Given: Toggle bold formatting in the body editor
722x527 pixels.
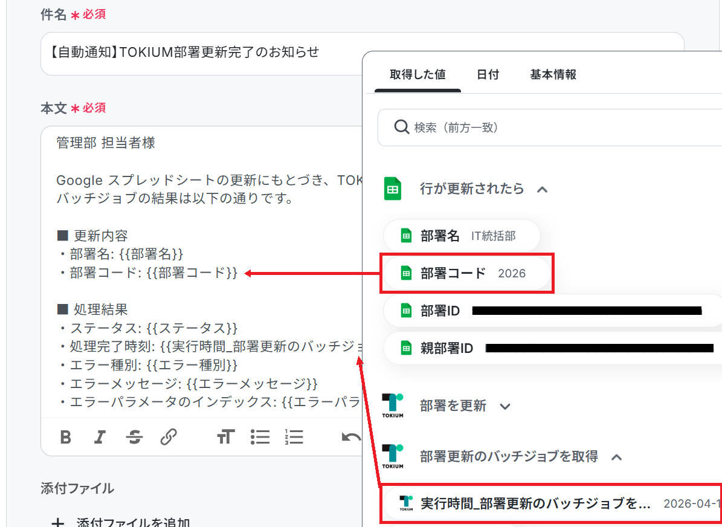Looking at the screenshot, I should click(x=66, y=437).
